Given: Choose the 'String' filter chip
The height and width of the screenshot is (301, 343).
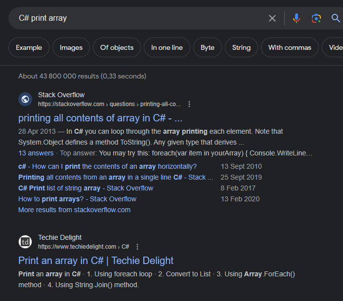Looking at the screenshot, I should (241, 47).
